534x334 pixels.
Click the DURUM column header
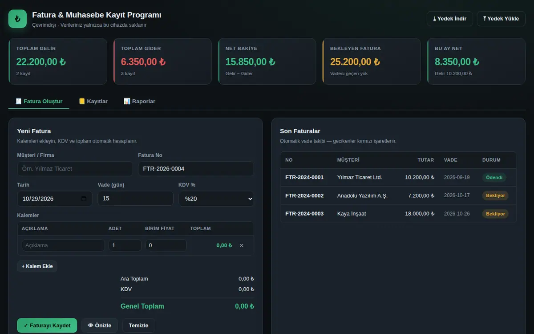(491, 160)
